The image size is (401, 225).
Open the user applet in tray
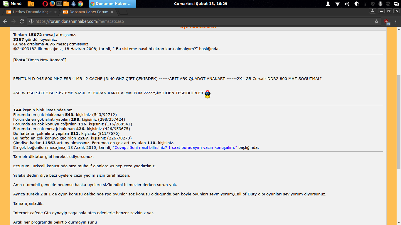[x=328, y=4]
